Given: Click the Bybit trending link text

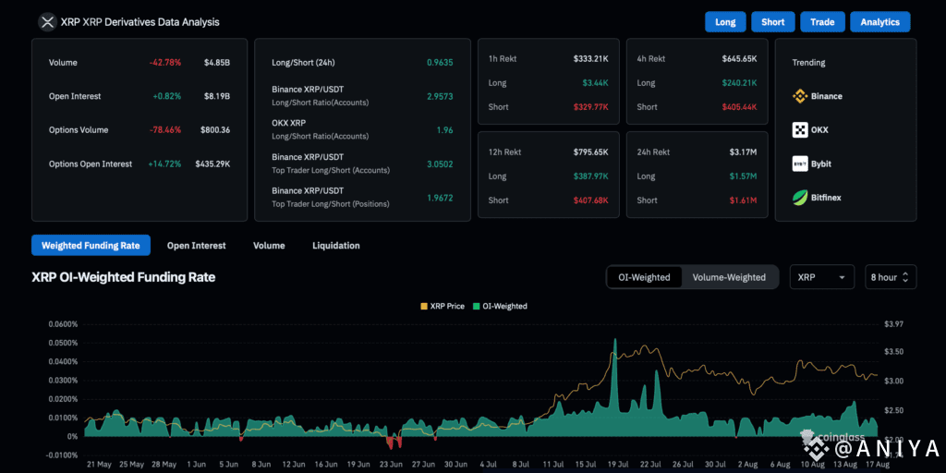Looking at the screenshot, I should pos(821,164).
